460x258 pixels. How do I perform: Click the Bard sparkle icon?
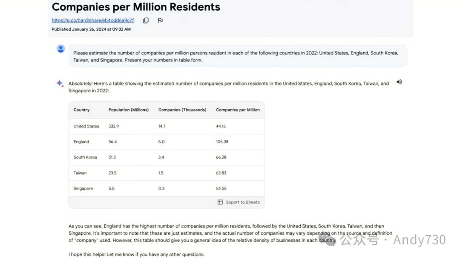[60, 83]
